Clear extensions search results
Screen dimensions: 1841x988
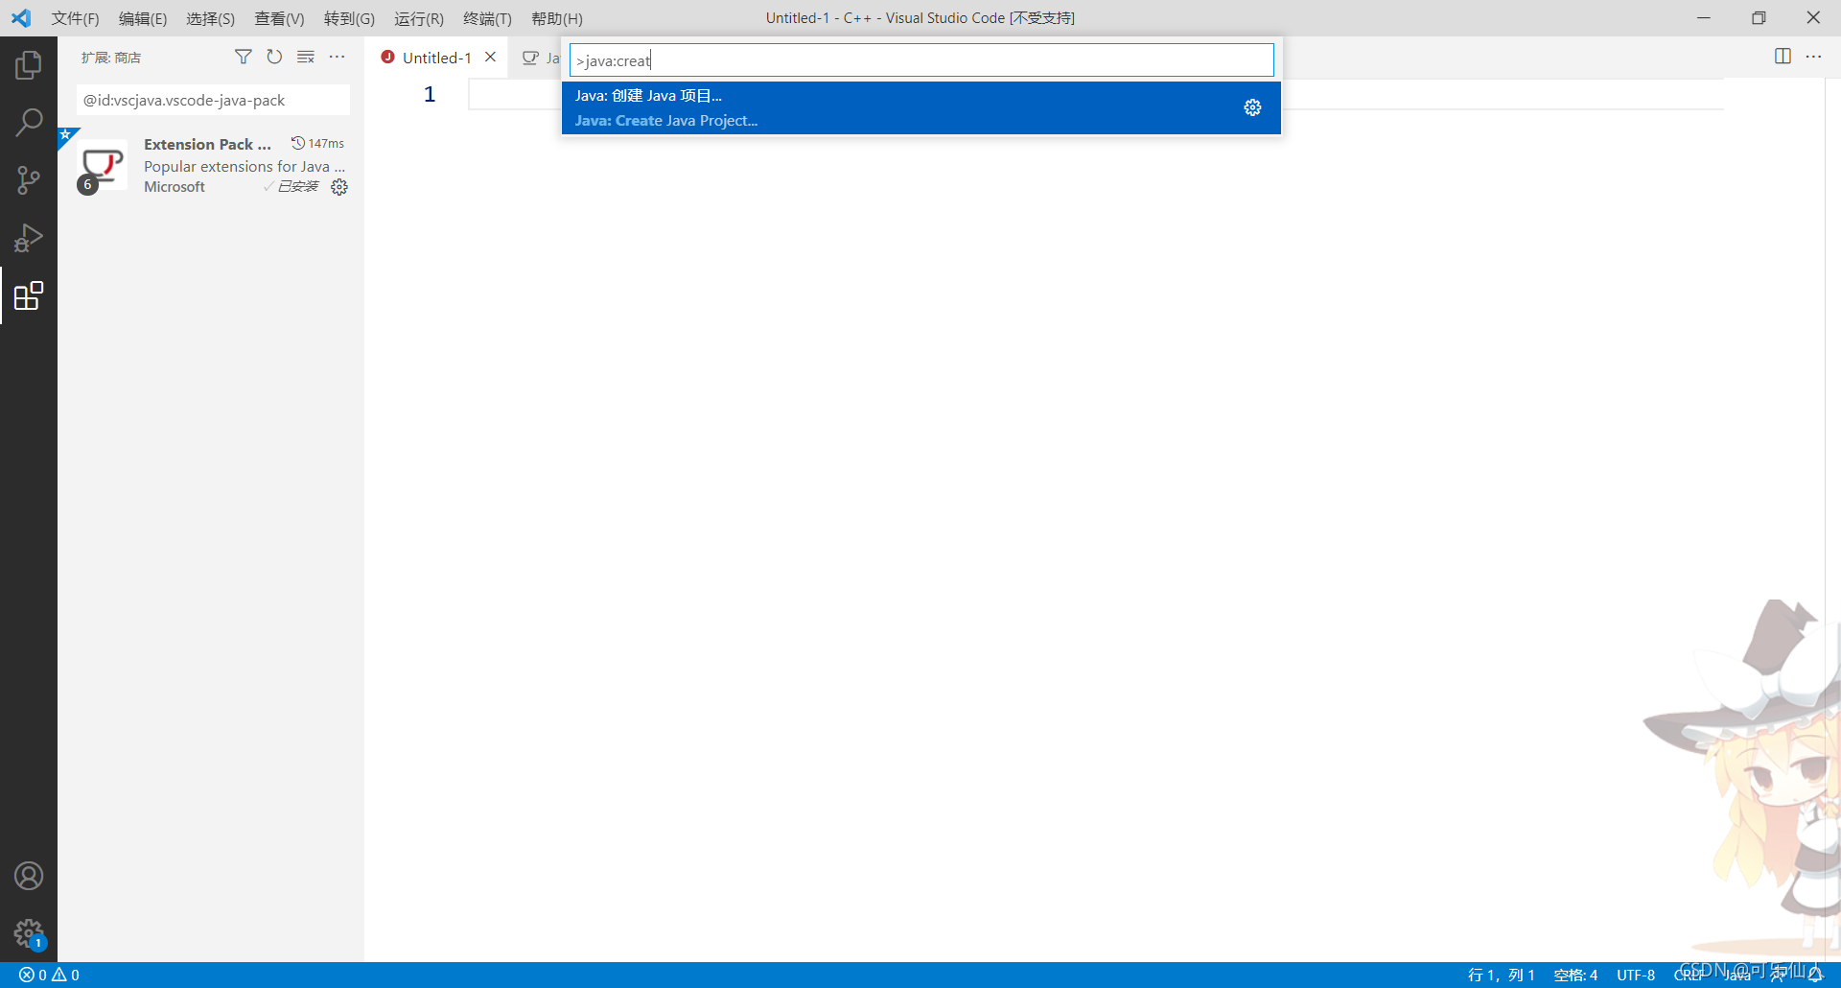[306, 58]
